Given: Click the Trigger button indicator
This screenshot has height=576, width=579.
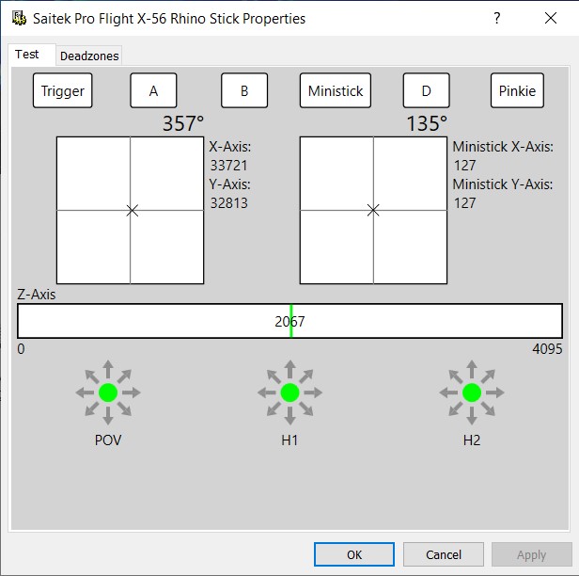Looking at the screenshot, I should (x=62, y=90).
